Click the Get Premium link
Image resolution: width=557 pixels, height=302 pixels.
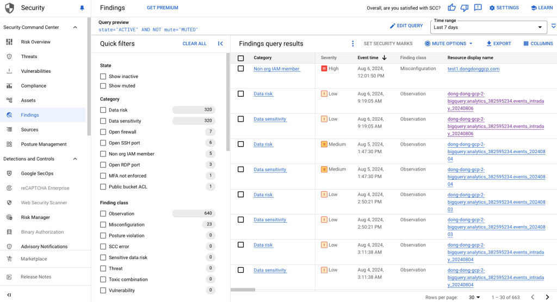[162, 8]
